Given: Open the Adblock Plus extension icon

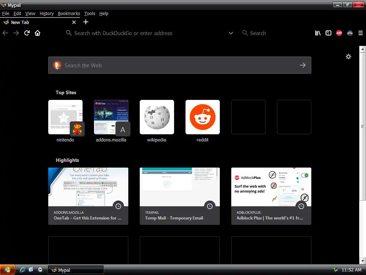Looking at the screenshot, I should [x=339, y=33].
